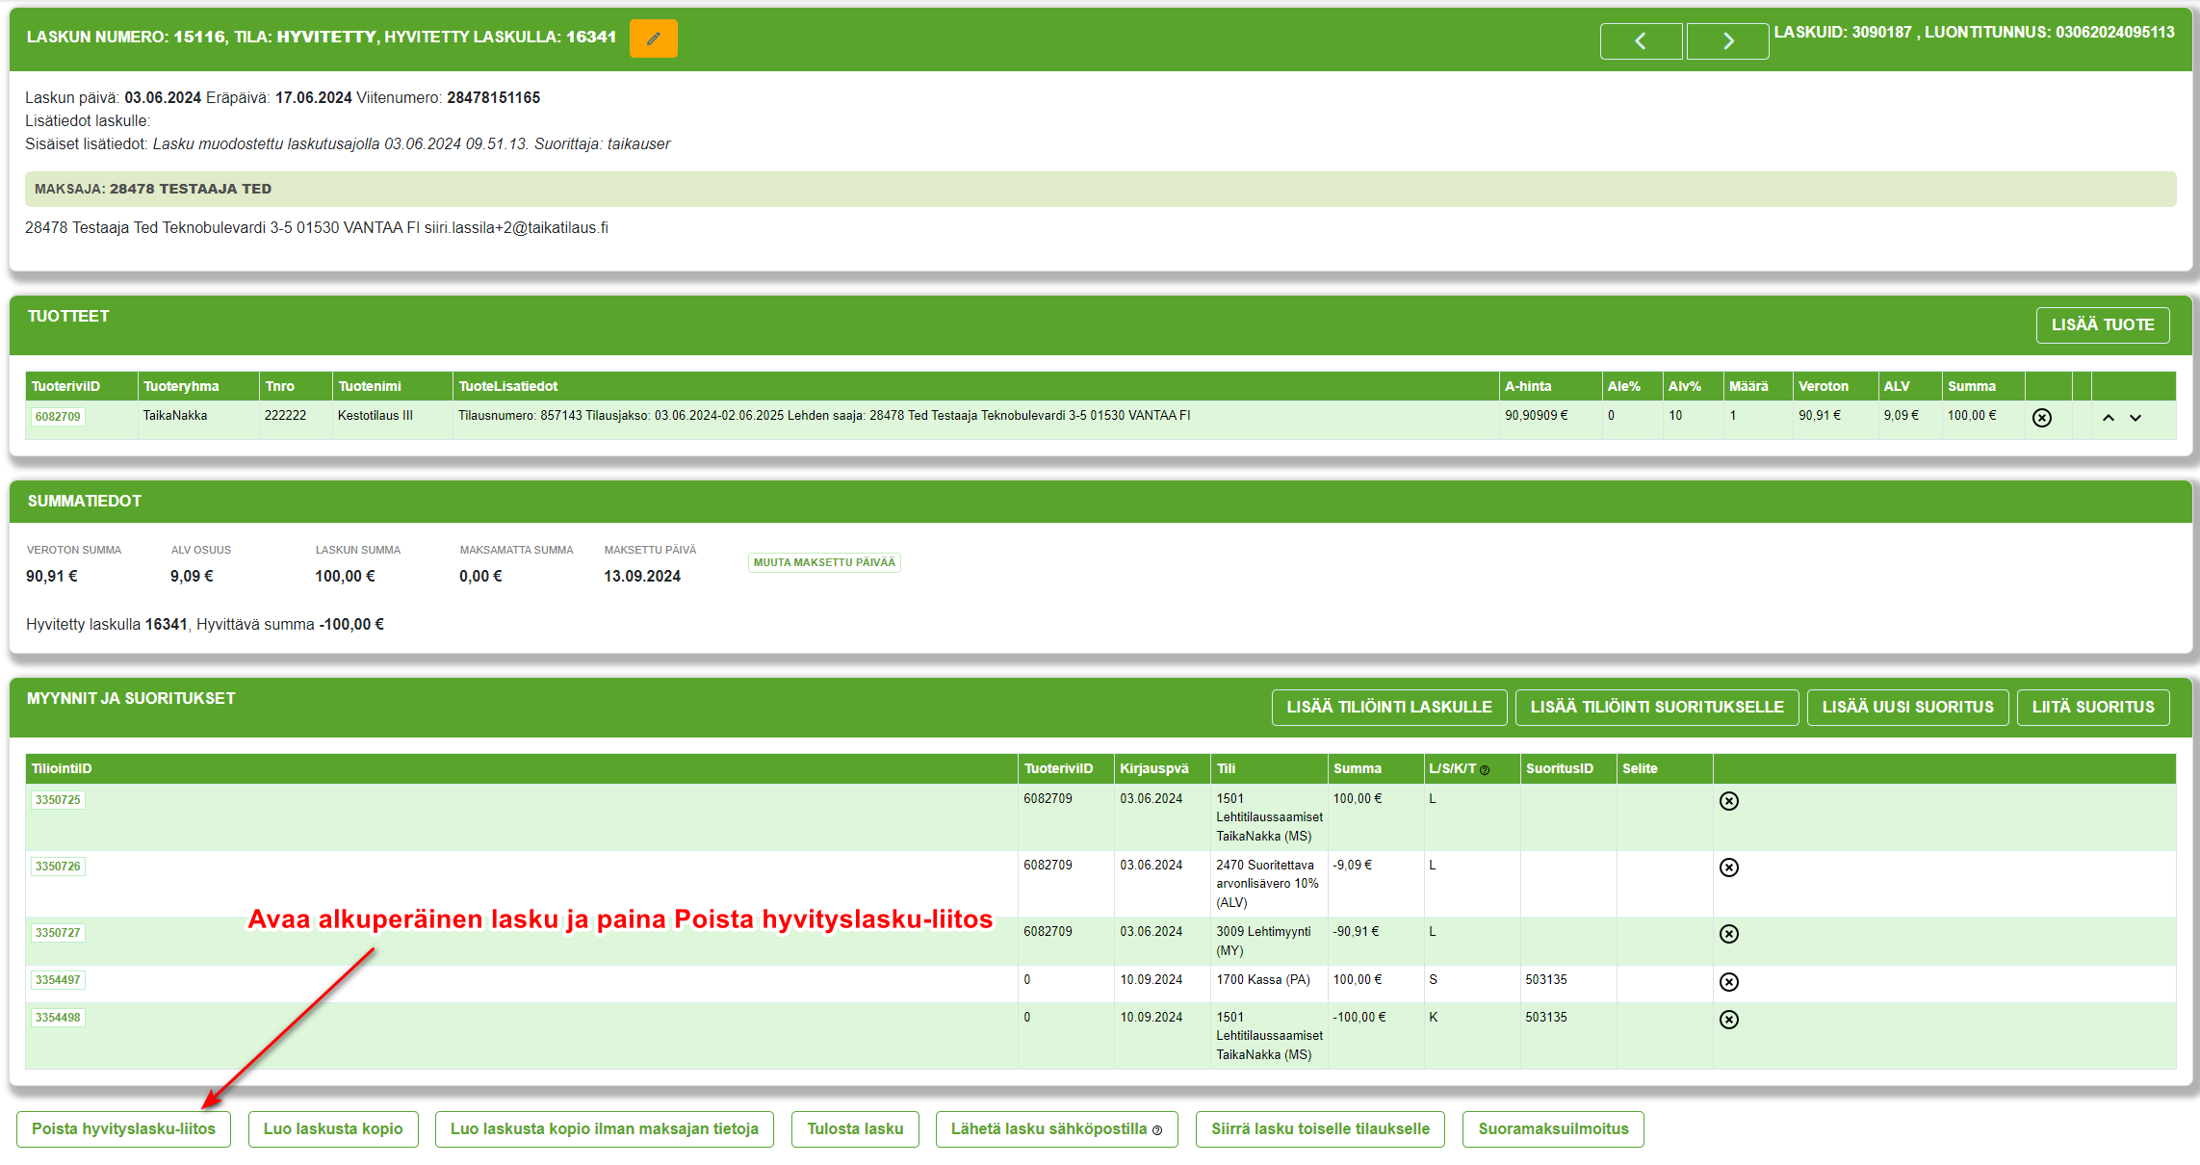
Task: Delete posting row 3350727
Action: 1728,934
